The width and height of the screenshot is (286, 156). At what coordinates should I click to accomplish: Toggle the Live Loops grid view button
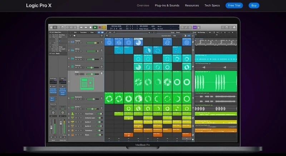coord(99,32)
